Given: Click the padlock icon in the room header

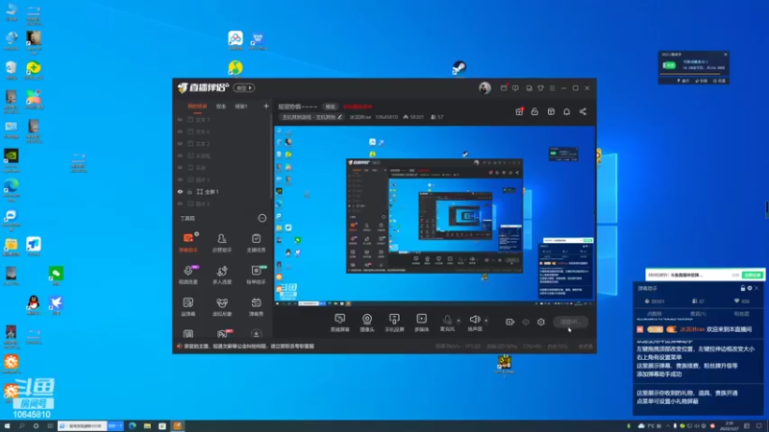Looking at the screenshot, I should 534,111.
